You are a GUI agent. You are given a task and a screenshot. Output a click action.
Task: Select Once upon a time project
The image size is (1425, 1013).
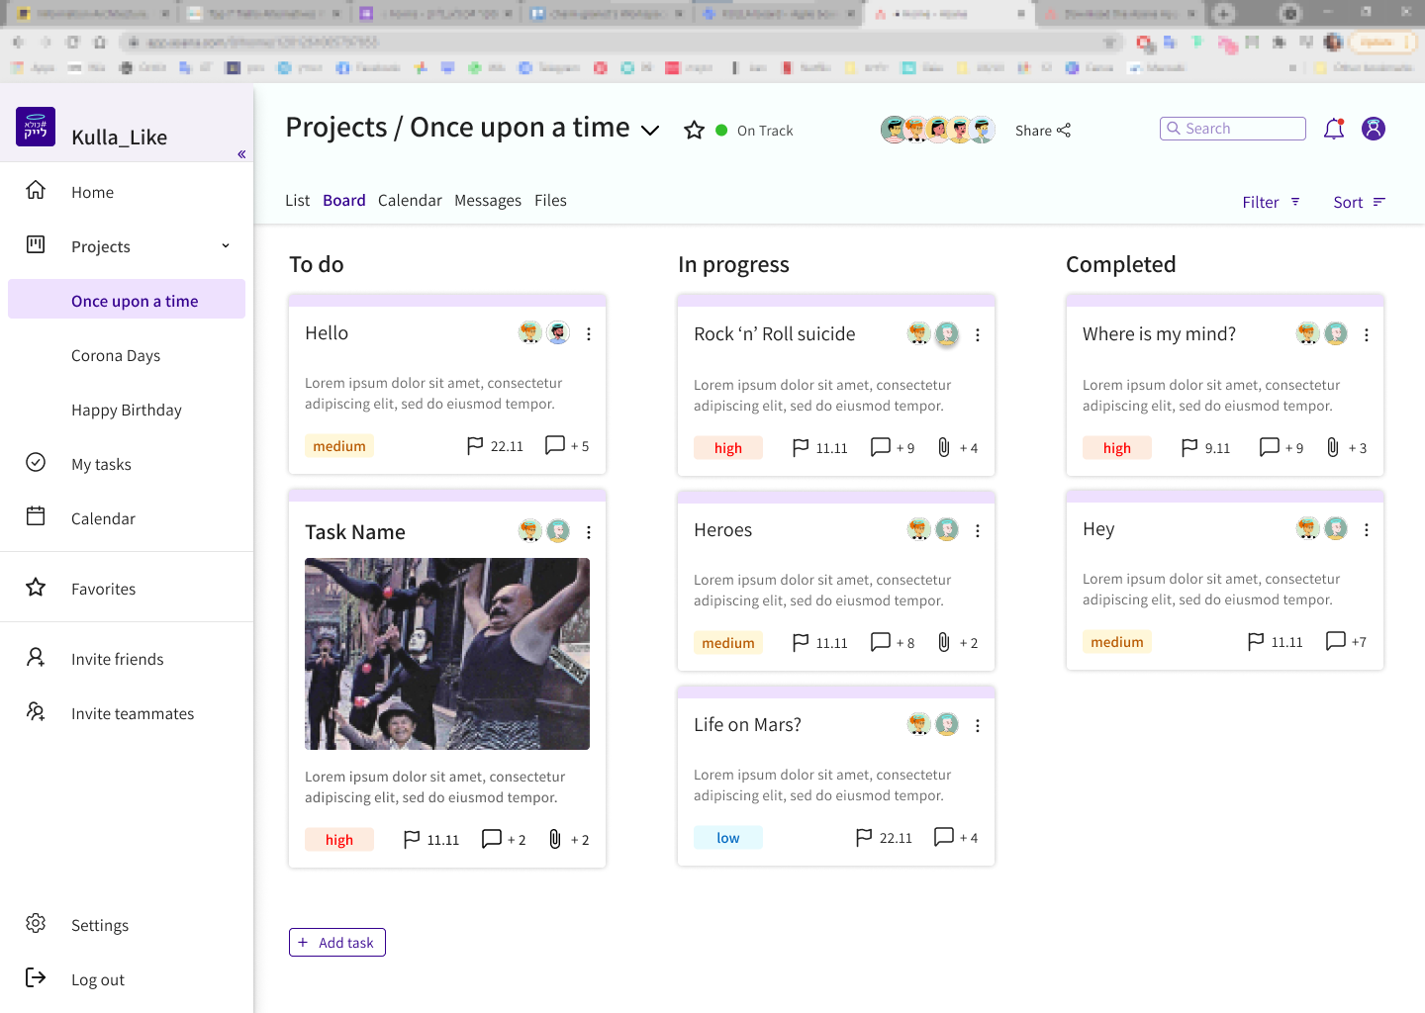tap(127, 300)
